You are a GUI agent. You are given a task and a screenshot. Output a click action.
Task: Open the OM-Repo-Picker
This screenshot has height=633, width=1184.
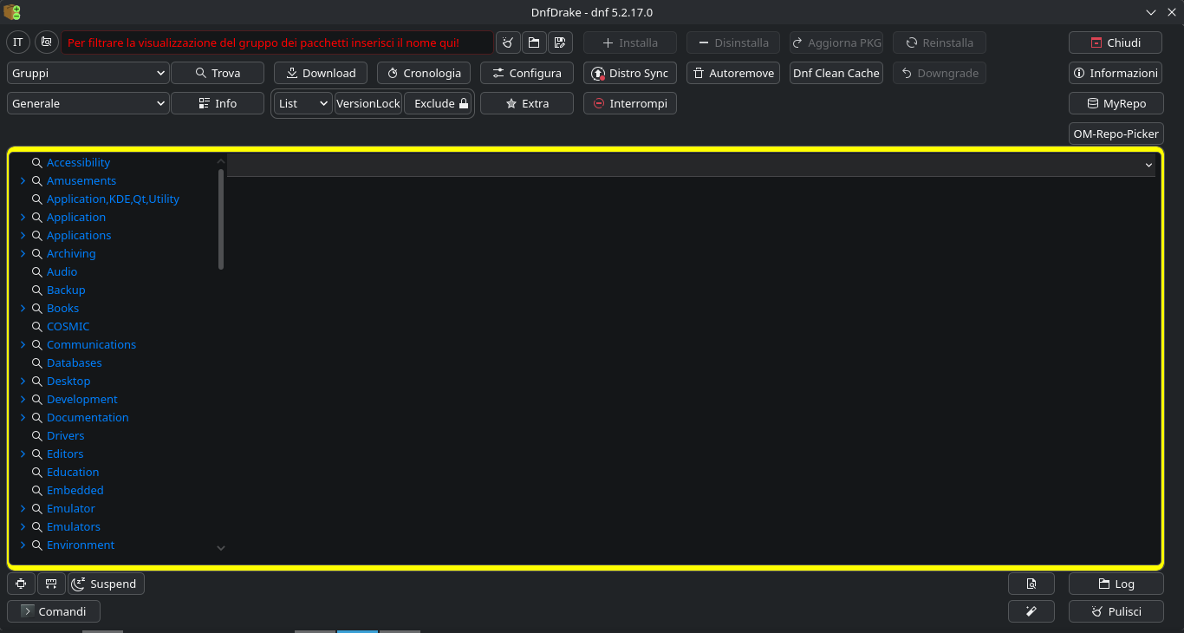(1116, 134)
